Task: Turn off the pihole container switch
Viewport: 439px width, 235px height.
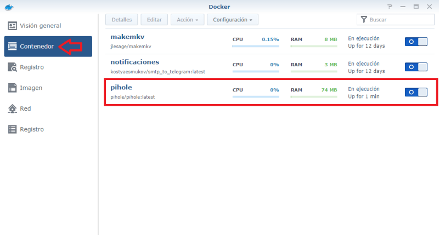Action: tap(416, 92)
